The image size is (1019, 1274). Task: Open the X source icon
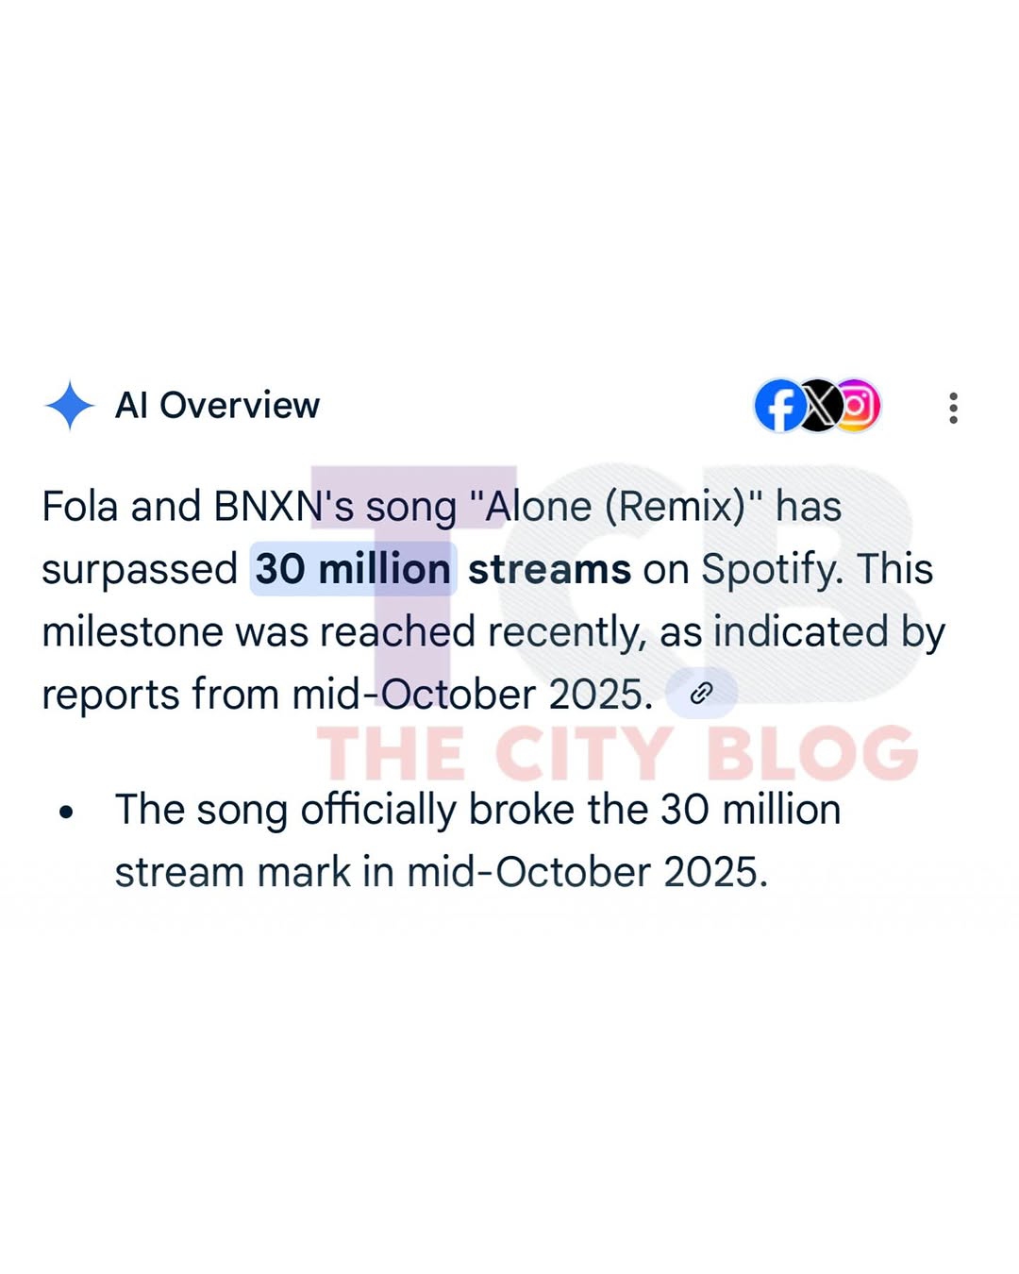[820, 406]
